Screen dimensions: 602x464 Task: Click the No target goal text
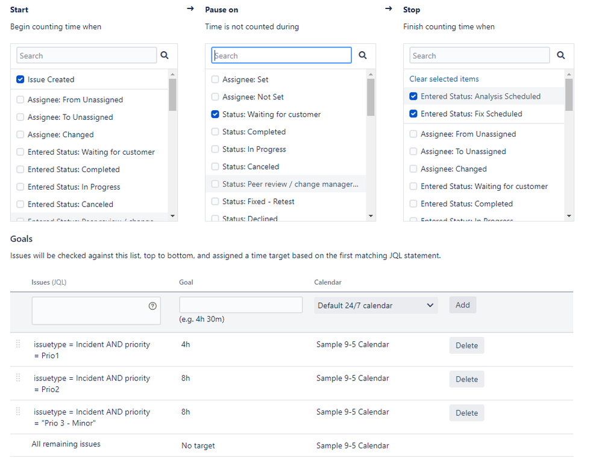(x=198, y=445)
